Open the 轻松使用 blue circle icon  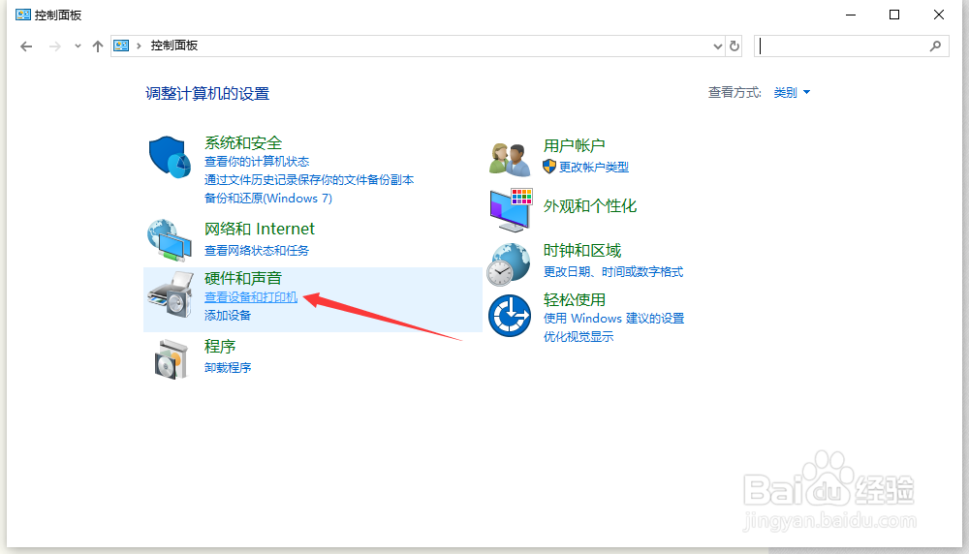[x=510, y=316]
